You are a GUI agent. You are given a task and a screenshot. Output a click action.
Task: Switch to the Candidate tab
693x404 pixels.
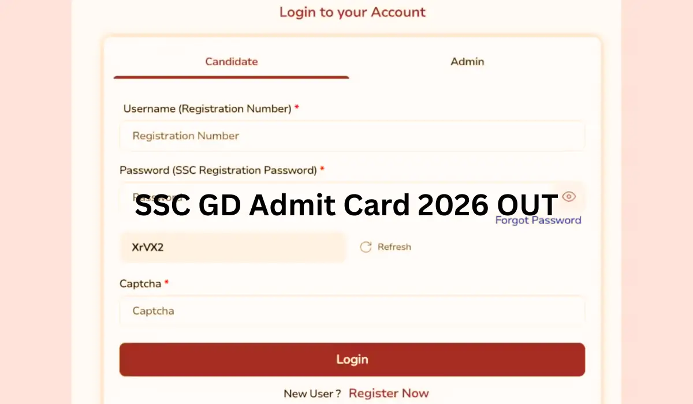click(x=231, y=62)
